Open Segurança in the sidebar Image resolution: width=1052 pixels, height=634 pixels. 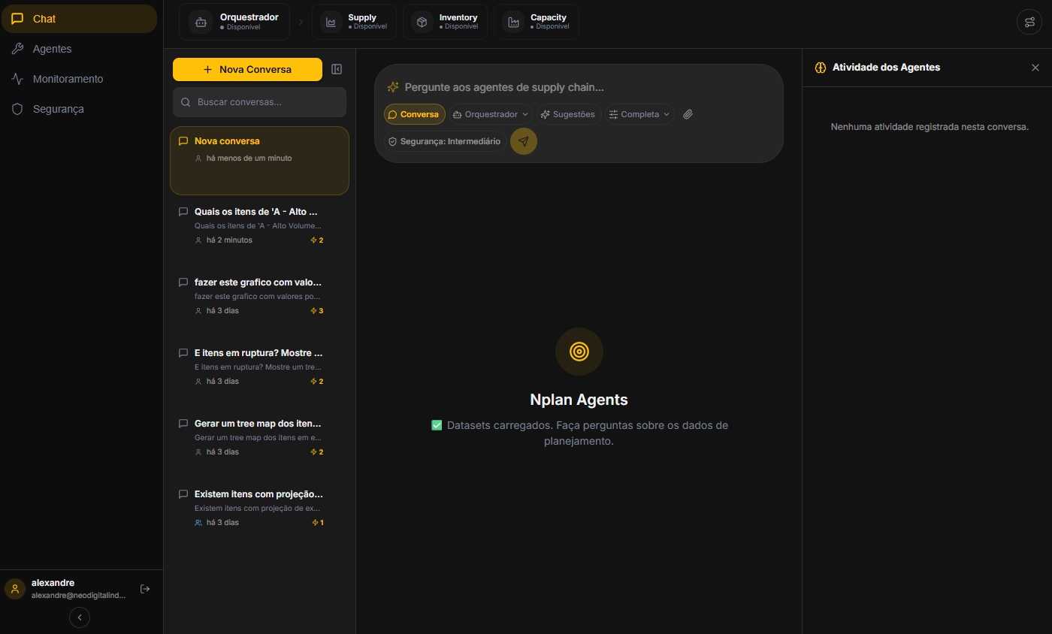tap(79, 109)
